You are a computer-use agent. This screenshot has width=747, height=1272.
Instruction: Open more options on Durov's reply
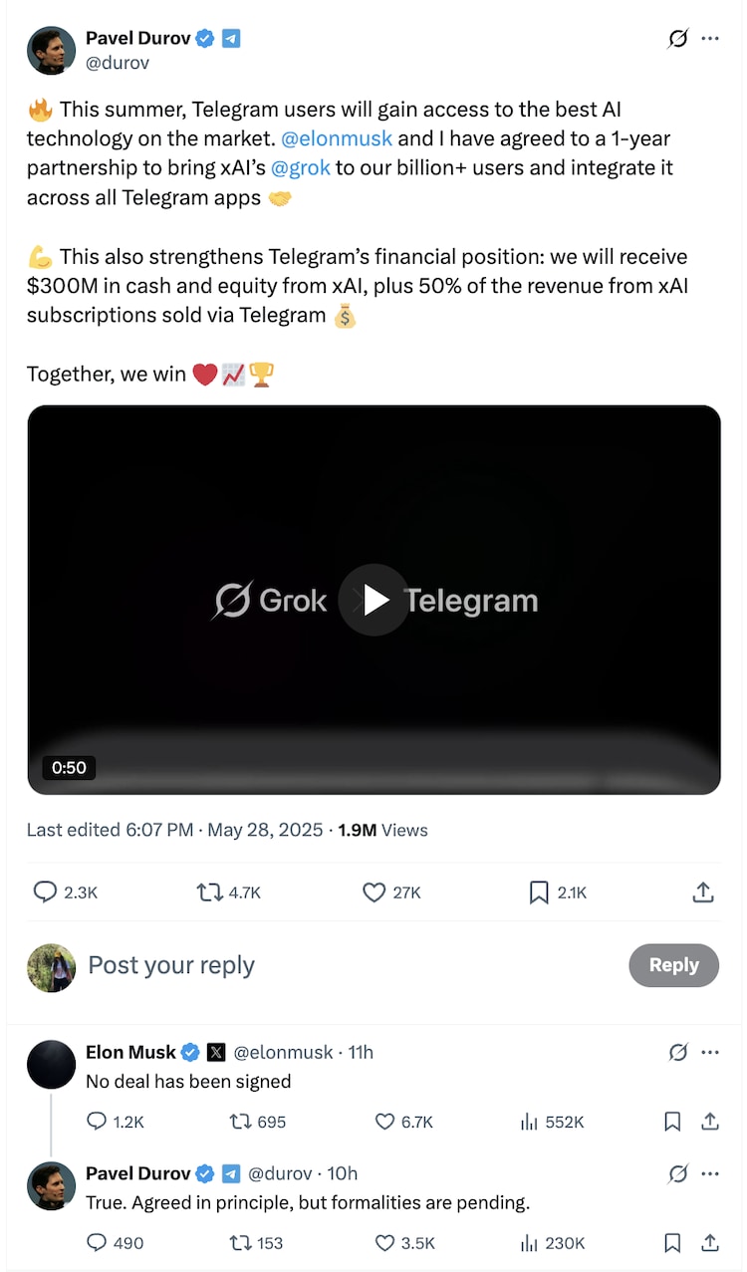710,1173
